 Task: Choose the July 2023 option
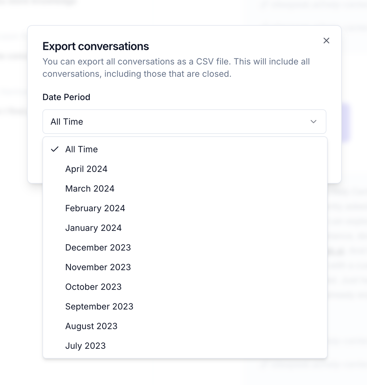pos(85,346)
